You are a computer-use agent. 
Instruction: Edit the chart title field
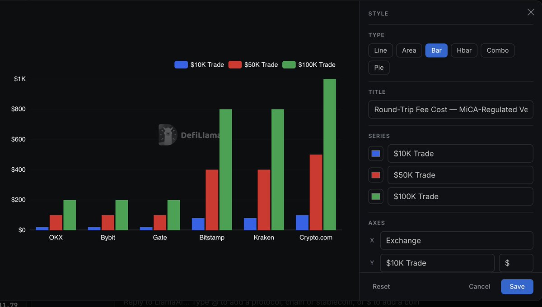tap(451, 110)
